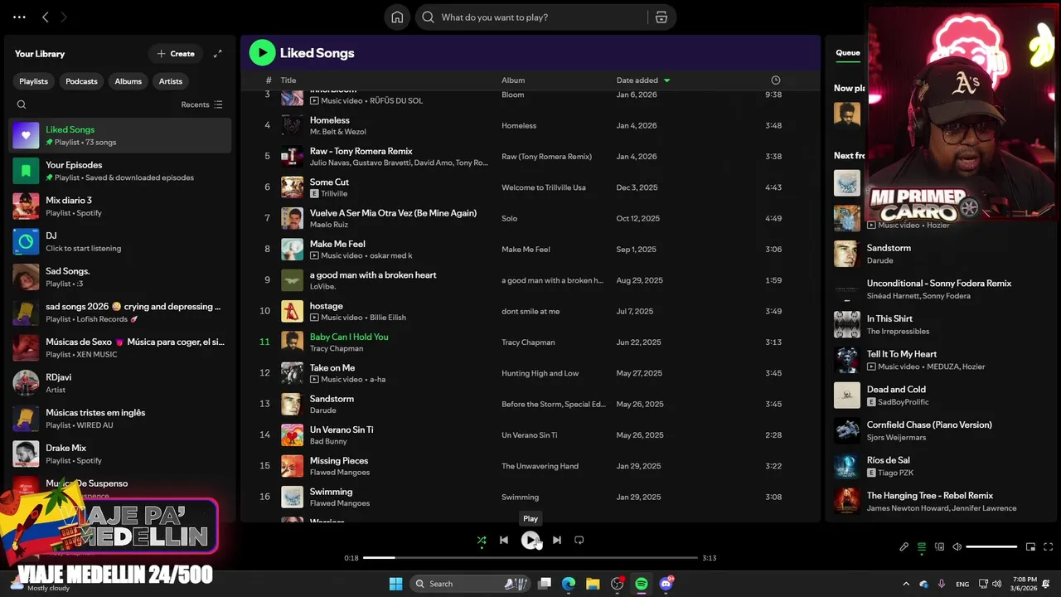Viewport: 1061px width, 597px height.
Task: Select In This Shirt in queue
Action: (889, 318)
